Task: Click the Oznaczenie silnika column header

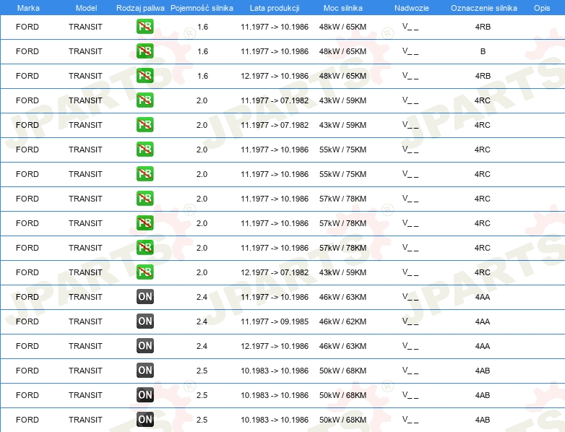Action: click(x=484, y=8)
